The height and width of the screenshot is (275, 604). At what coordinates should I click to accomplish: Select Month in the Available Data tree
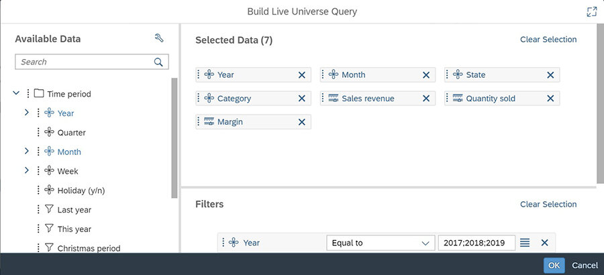click(x=69, y=152)
